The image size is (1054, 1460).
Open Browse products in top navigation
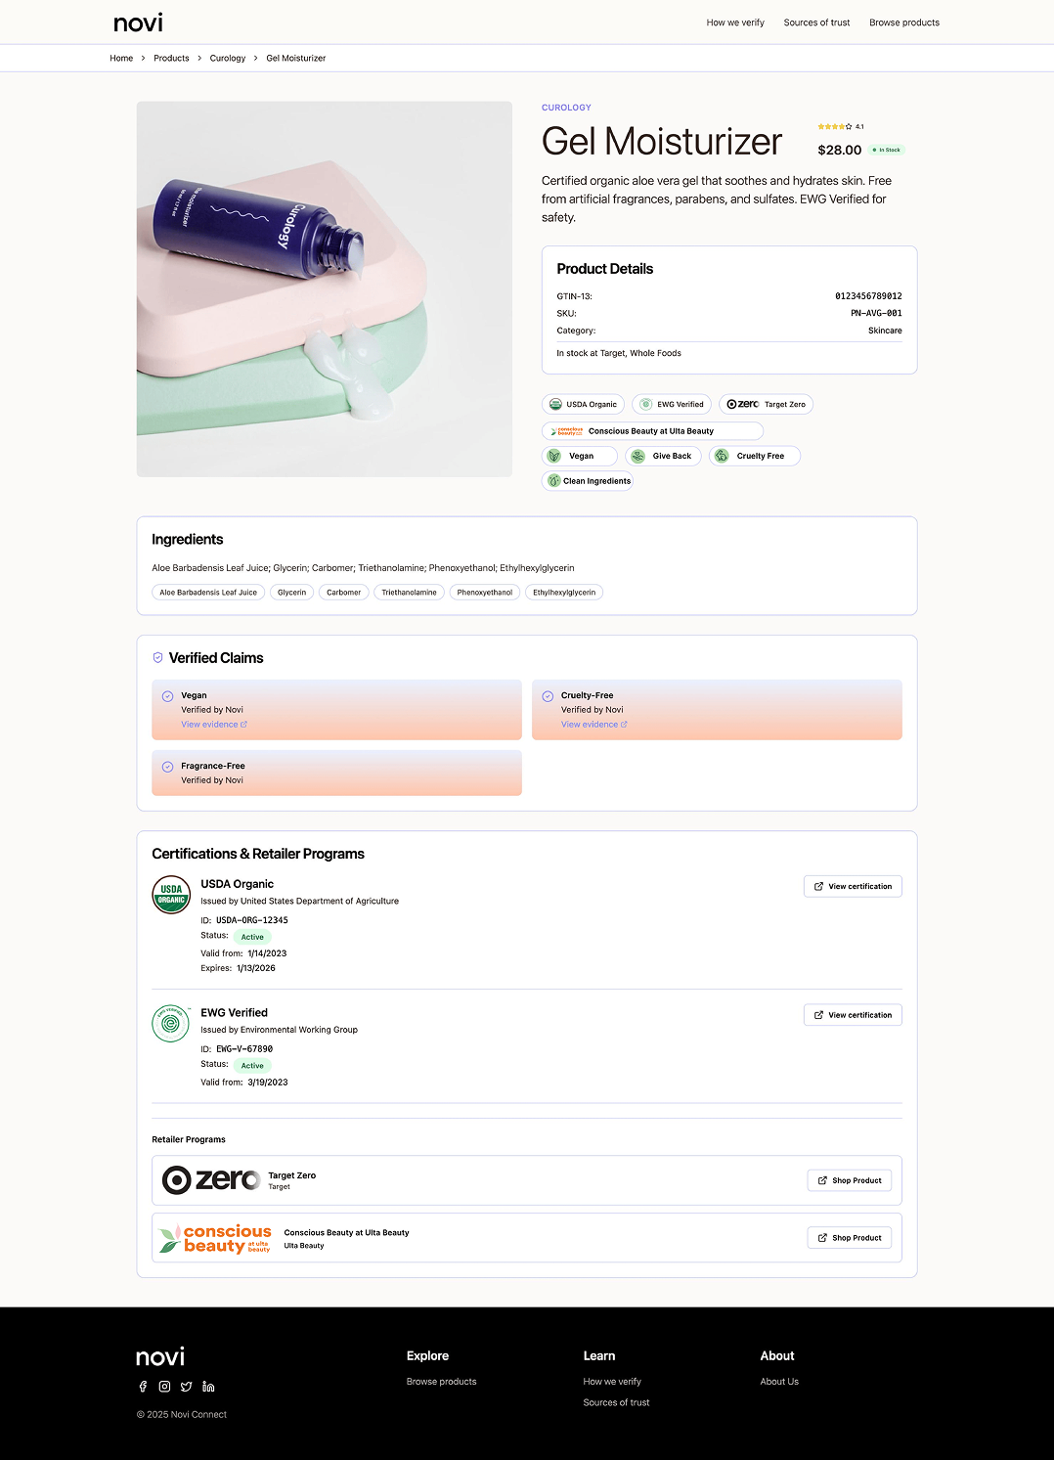coord(904,22)
